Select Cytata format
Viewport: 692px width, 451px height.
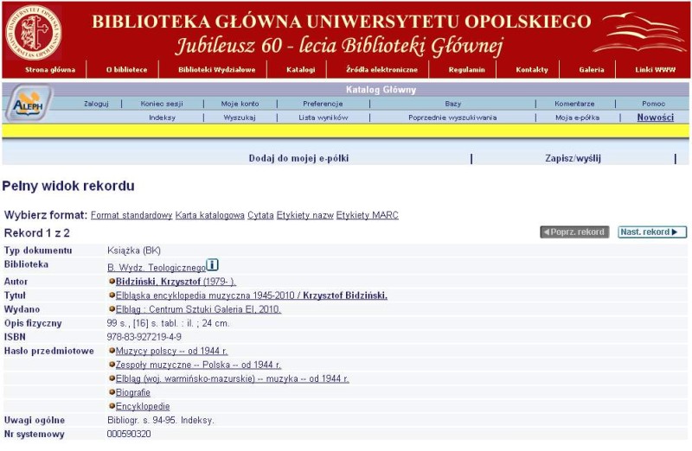tap(260, 215)
